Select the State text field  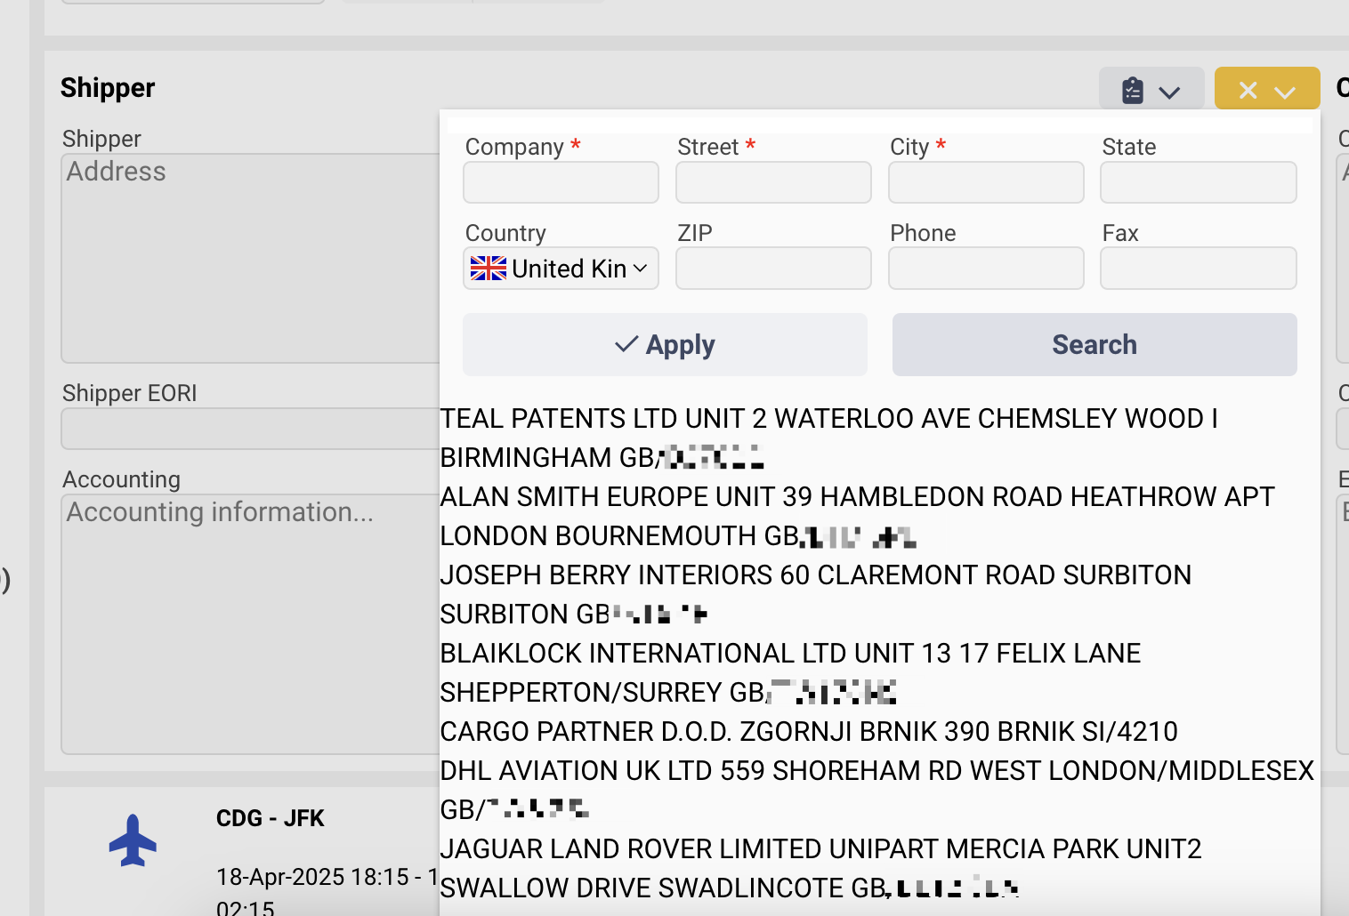tap(1198, 182)
